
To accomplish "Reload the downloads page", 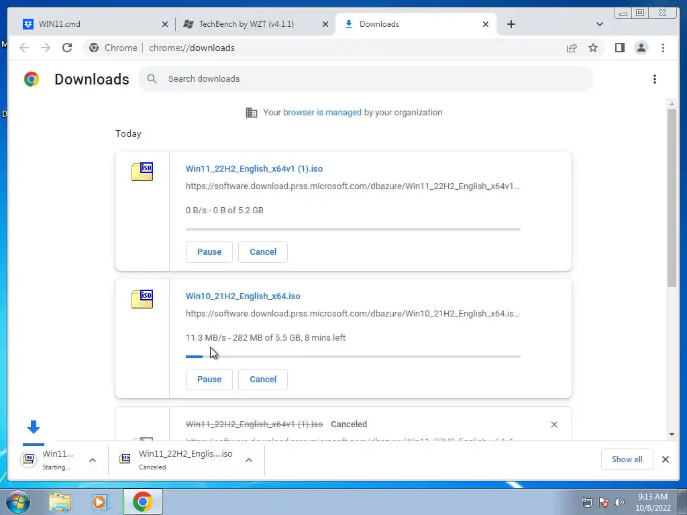I will [67, 48].
